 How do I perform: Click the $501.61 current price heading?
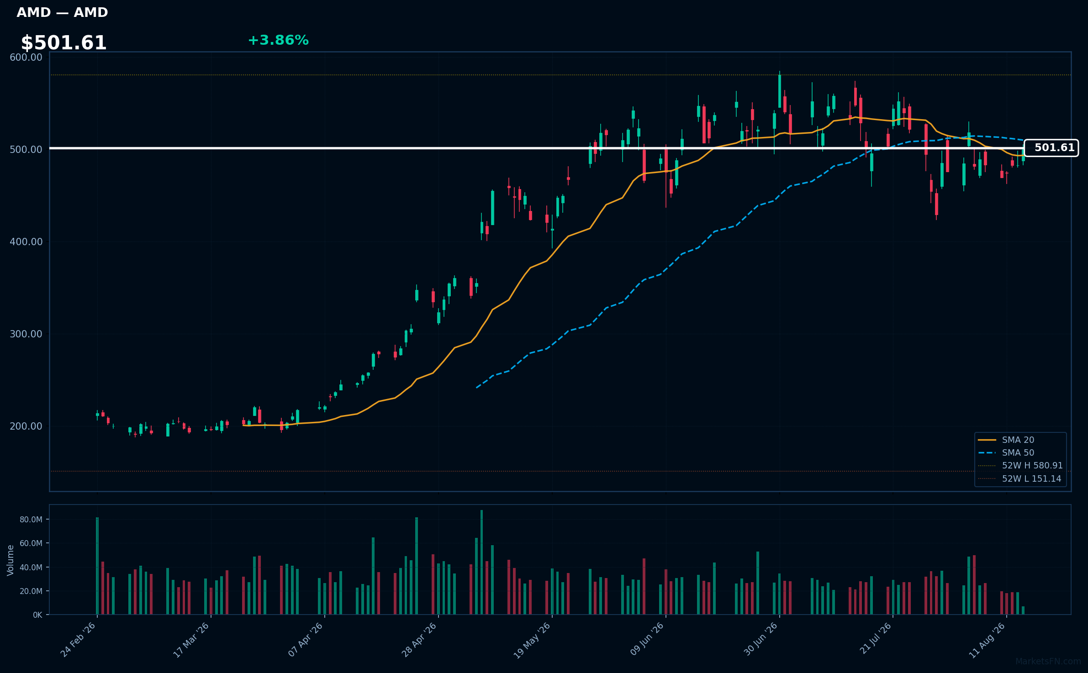click(63, 43)
